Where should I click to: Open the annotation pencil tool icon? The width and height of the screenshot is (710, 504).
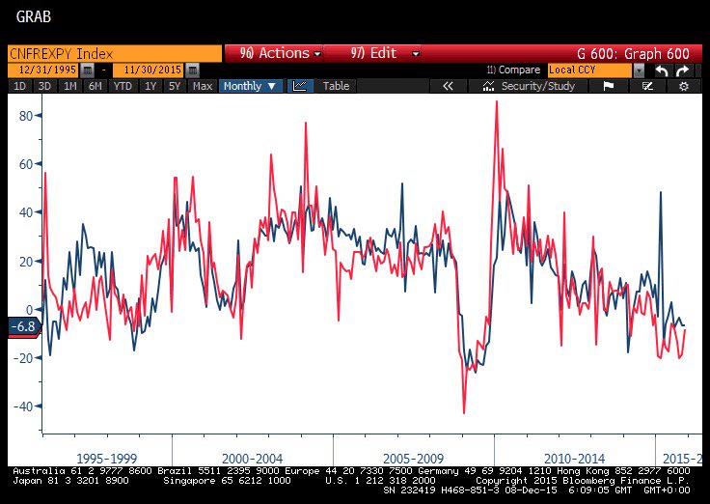click(647, 86)
